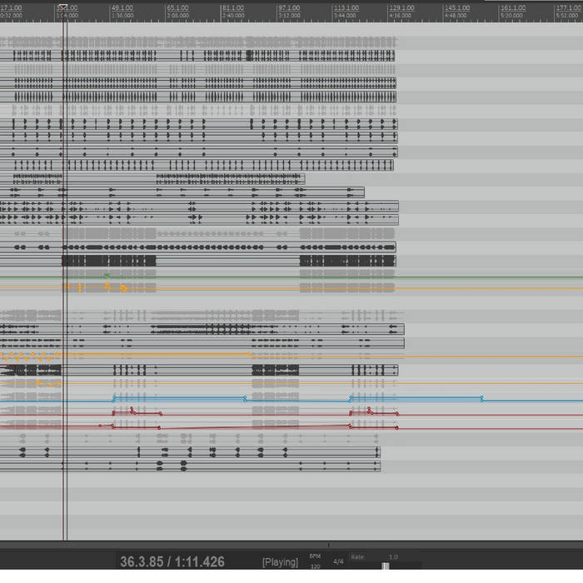Click the ruler at measure 161.1.00

[512, 8]
